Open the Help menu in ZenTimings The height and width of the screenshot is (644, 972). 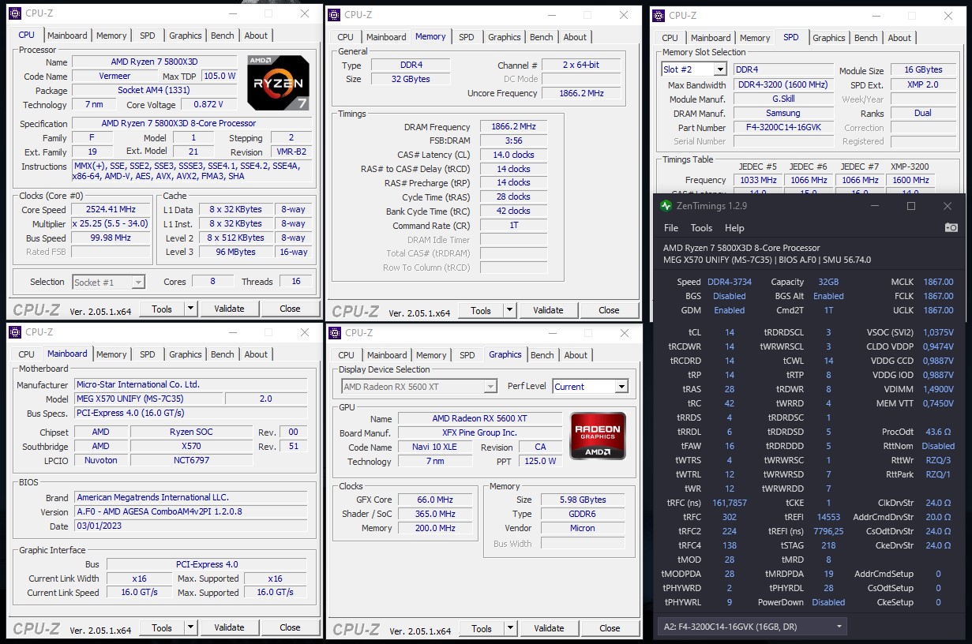(x=735, y=227)
